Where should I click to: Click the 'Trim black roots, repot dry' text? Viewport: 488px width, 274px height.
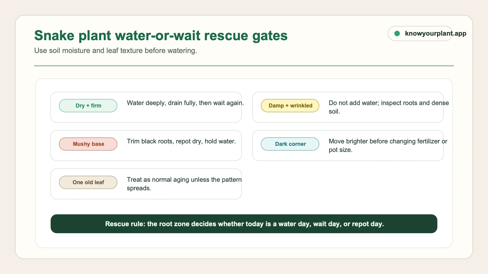point(181,141)
